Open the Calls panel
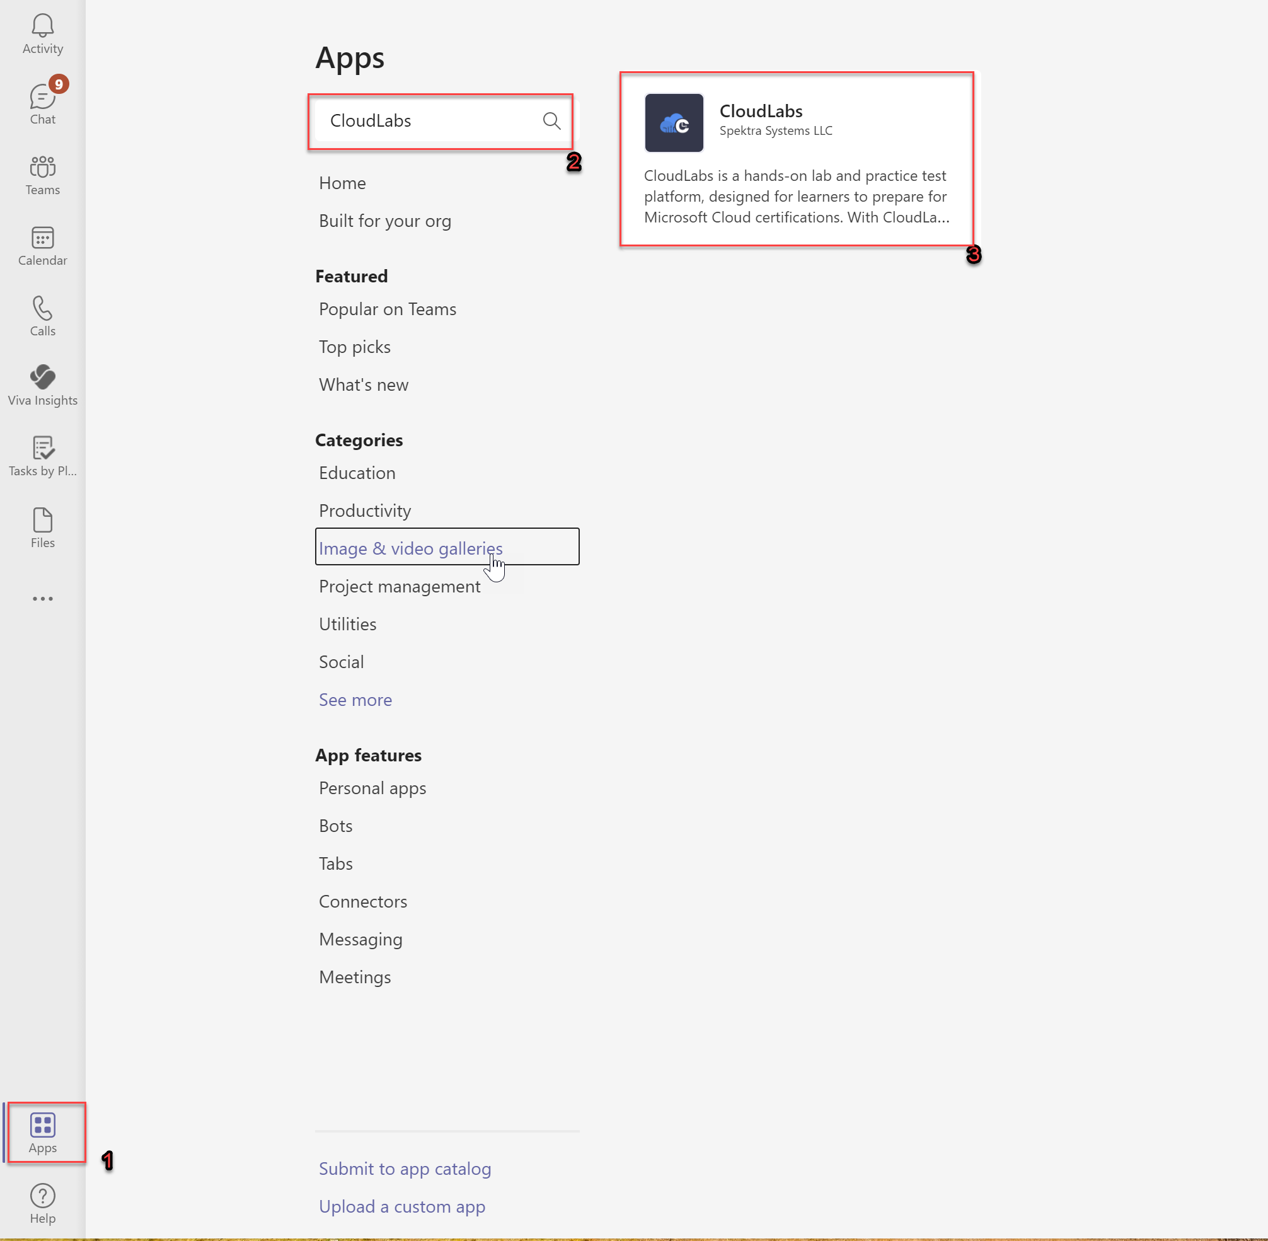 [42, 316]
